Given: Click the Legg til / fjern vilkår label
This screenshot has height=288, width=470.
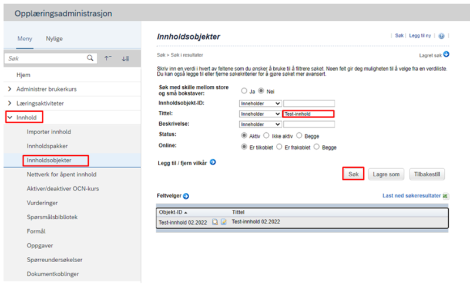Looking at the screenshot, I should click(x=182, y=163).
